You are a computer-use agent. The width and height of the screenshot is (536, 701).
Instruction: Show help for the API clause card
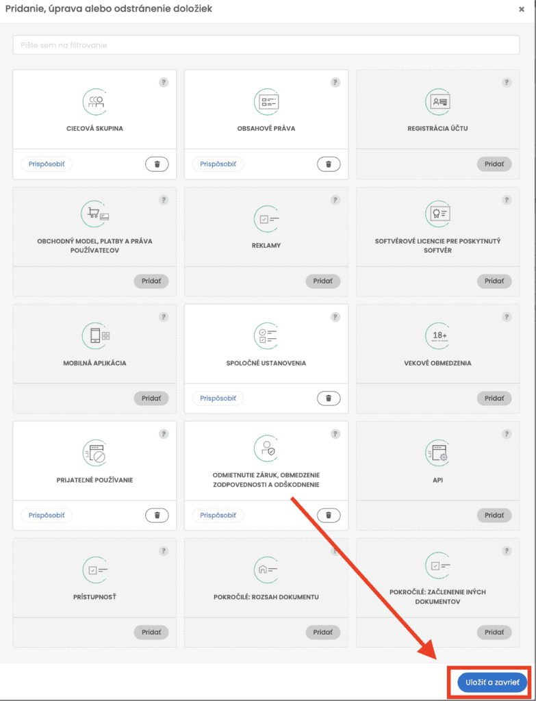(507, 433)
